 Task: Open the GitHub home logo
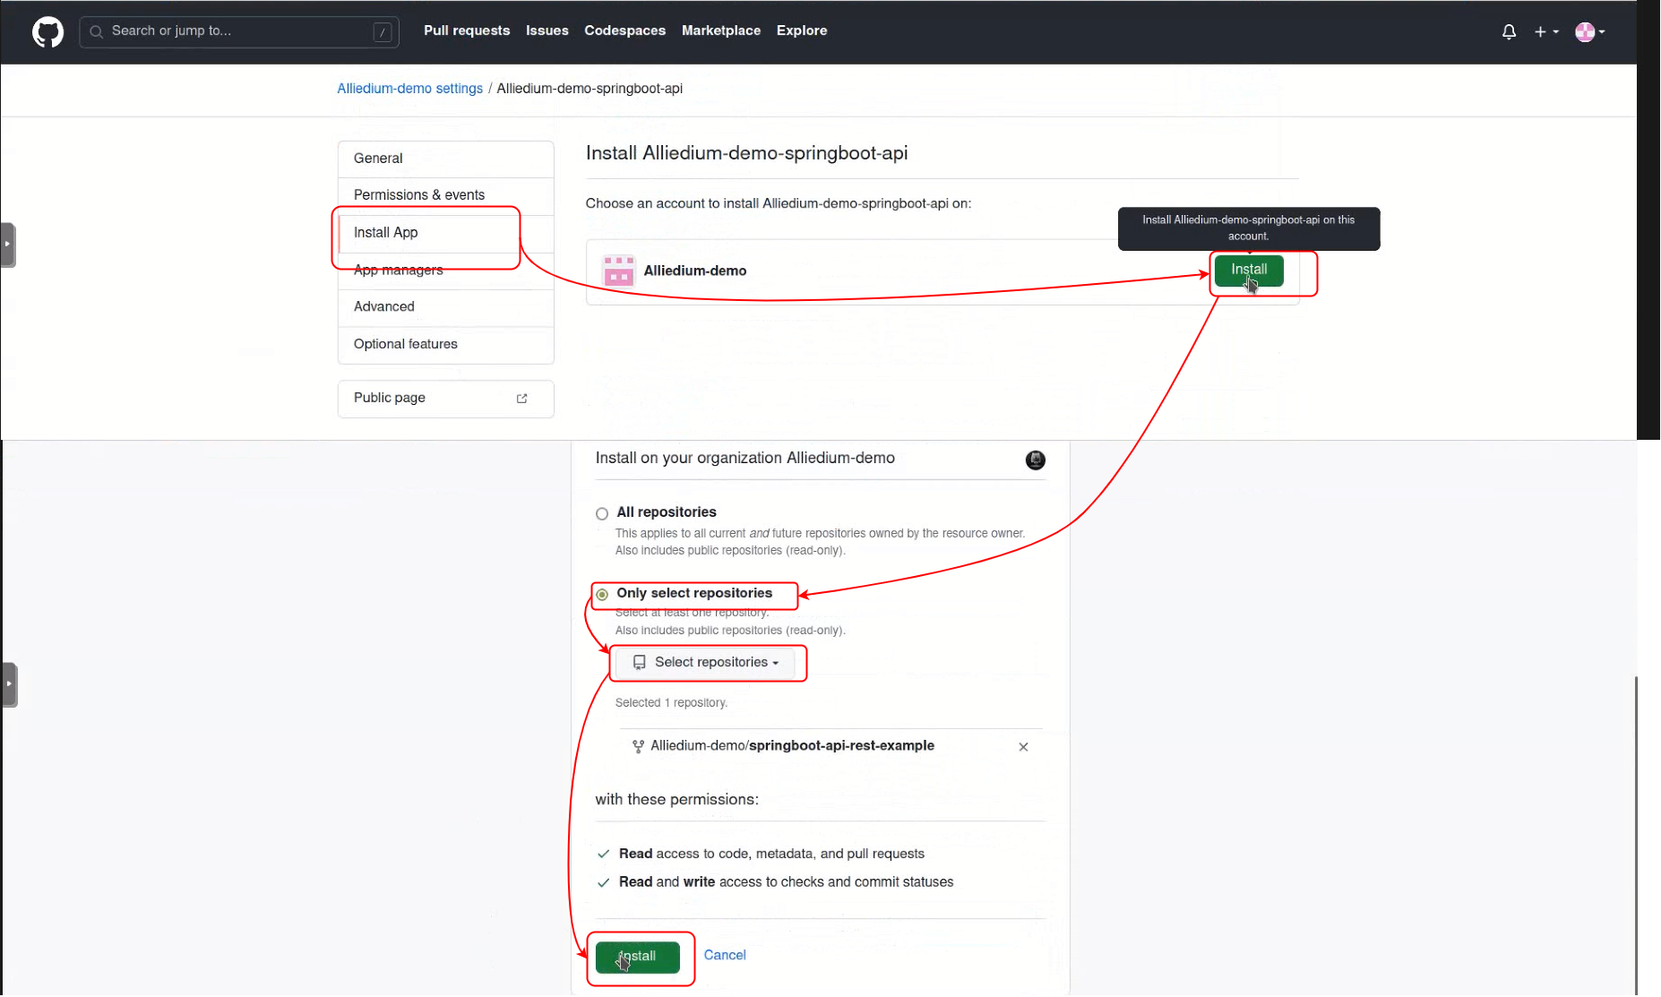(47, 31)
